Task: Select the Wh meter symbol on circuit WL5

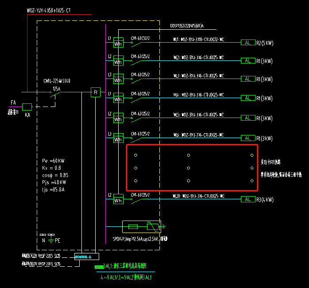Action: pyautogui.click(x=119, y=118)
